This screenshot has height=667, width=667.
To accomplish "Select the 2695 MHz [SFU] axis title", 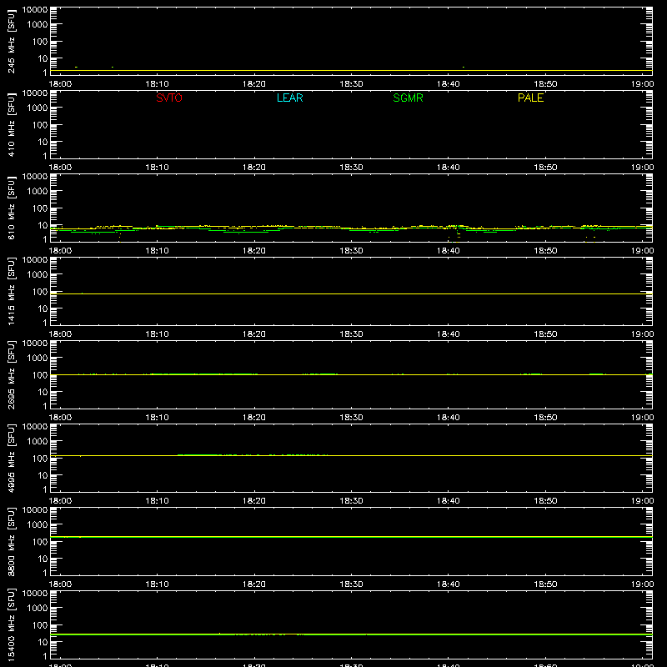I will [x=11, y=374].
